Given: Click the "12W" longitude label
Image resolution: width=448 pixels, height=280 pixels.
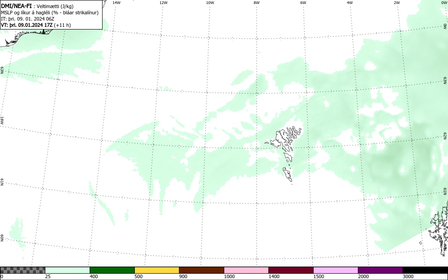Looking at the screenshot, I should coord(164,3).
